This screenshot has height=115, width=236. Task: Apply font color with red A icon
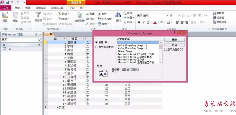[x=155, y=23]
